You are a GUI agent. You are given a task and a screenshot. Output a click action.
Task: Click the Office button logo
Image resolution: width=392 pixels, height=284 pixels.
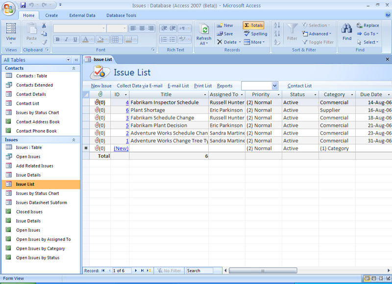(9, 8)
